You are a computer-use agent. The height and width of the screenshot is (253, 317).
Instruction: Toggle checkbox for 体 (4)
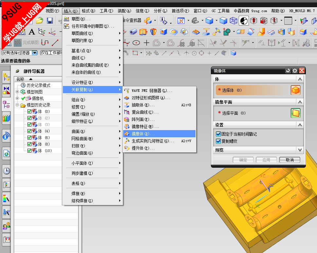(29, 131)
